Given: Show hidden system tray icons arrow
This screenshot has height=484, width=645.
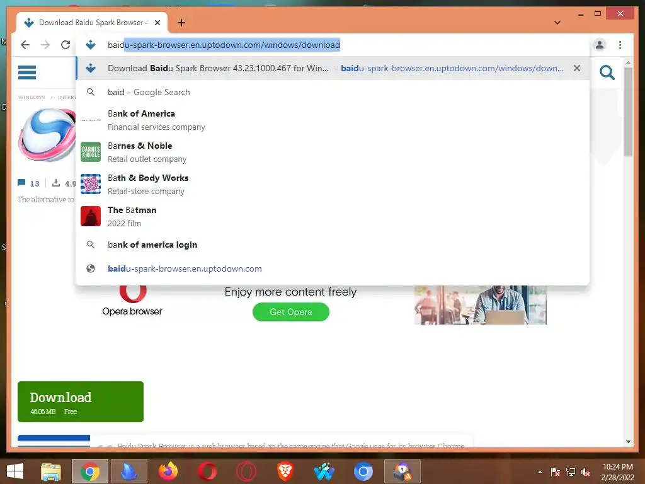Looking at the screenshot, I should [x=540, y=472].
